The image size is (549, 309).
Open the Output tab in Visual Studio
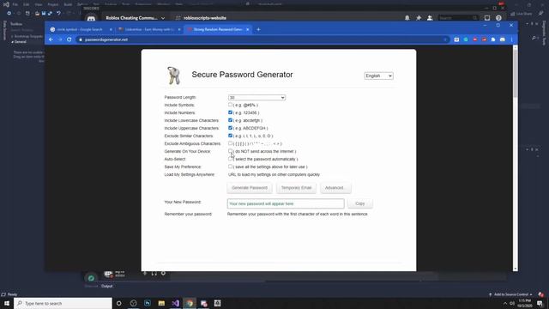coord(106,286)
